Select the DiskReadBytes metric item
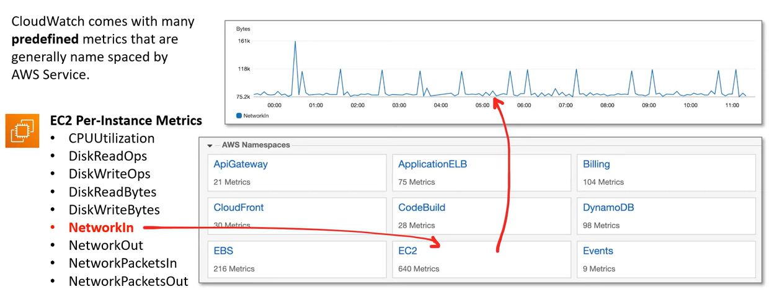The width and height of the screenshot is (782, 302). click(x=112, y=192)
